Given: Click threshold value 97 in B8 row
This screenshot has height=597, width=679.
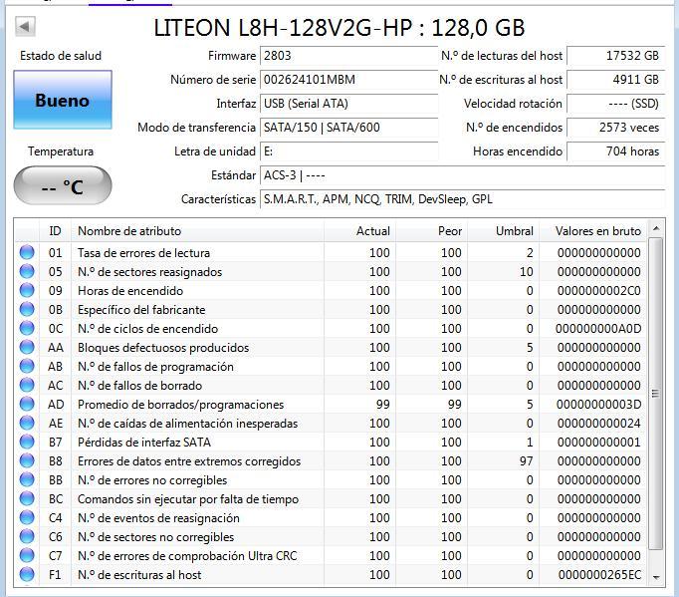Looking at the screenshot, I should click(526, 461).
